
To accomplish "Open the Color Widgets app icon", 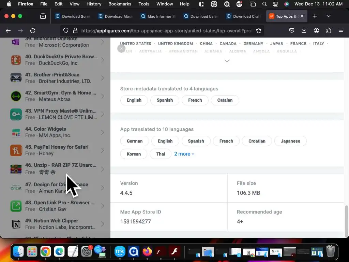I will point(16,132).
